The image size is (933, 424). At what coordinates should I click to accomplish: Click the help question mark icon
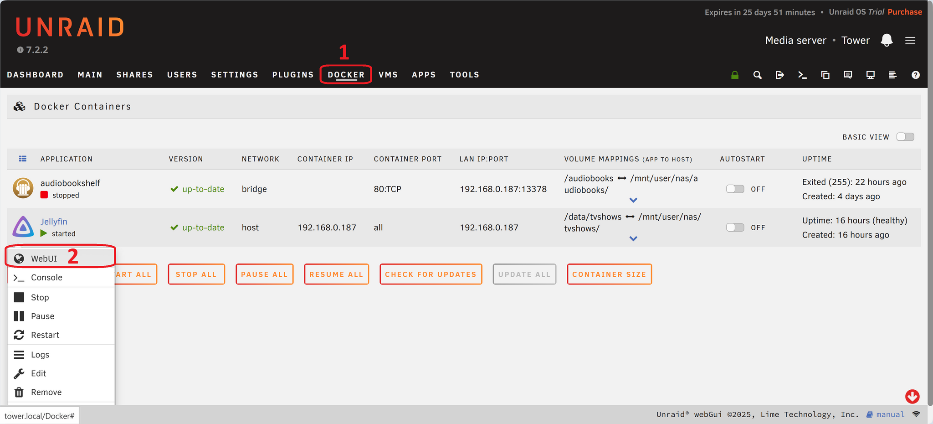[x=916, y=75]
